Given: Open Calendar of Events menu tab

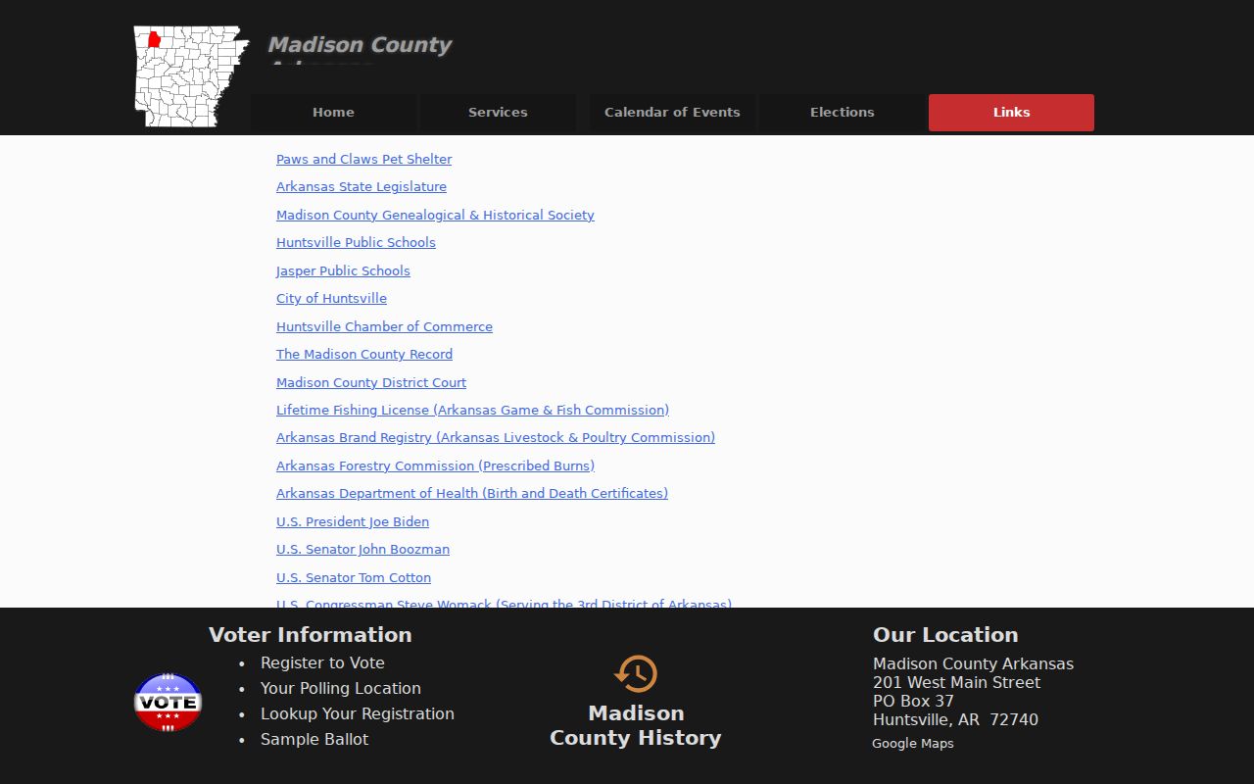Looking at the screenshot, I should [672, 113].
